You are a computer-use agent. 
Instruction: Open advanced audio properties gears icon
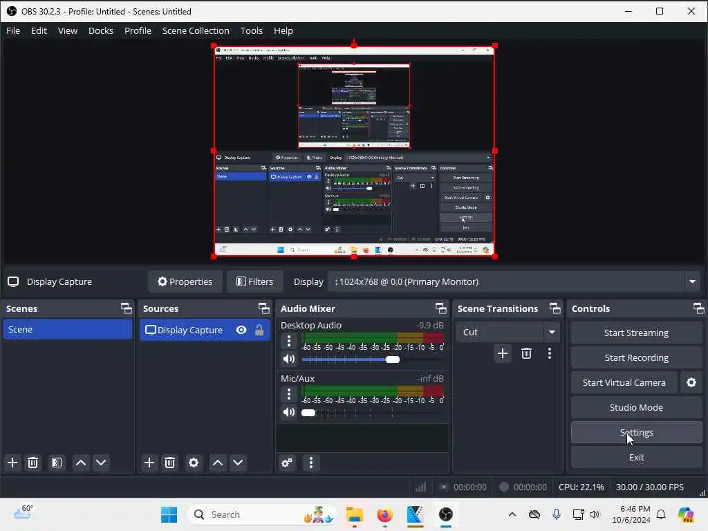click(x=287, y=463)
